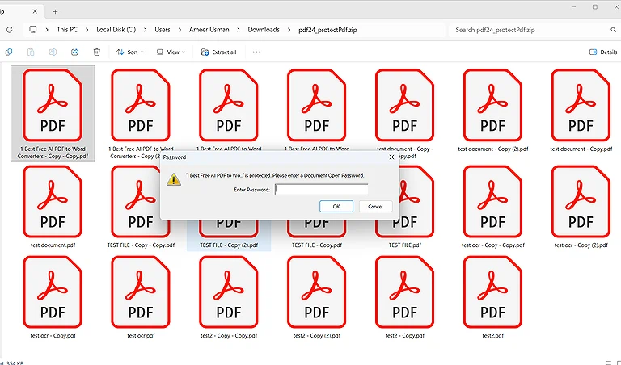Select test ocr - Copy.pdf icon
This screenshot has width=621, height=365.
[53, 292]
